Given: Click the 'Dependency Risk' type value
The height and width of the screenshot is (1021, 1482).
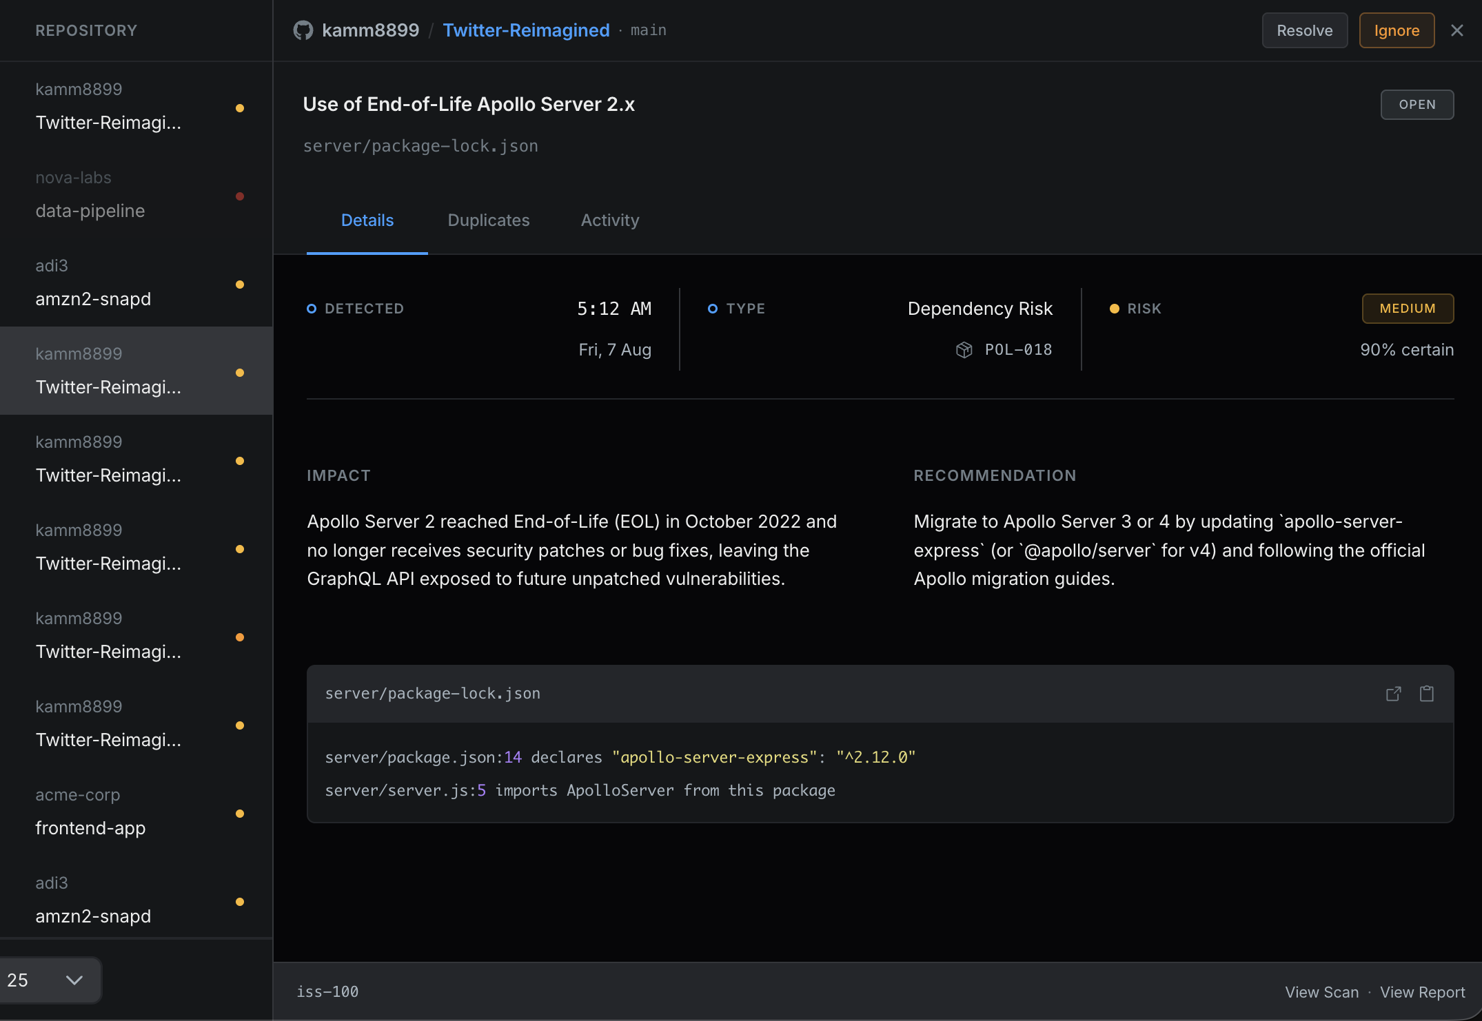Looking at the screenshot, I should tap(979, 309).
